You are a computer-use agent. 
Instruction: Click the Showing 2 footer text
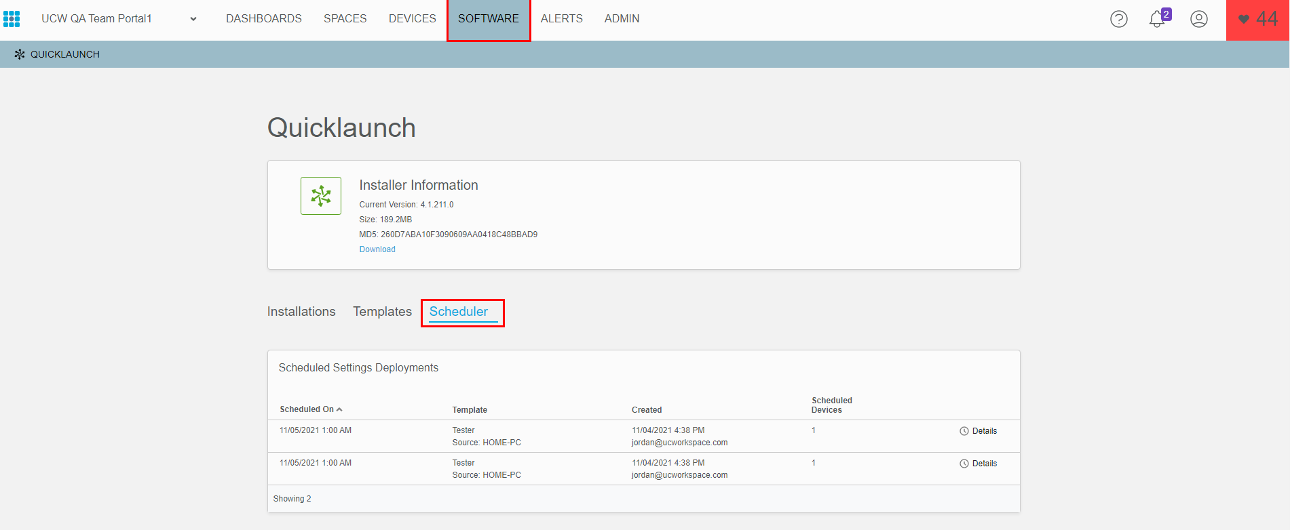point(292,499)
